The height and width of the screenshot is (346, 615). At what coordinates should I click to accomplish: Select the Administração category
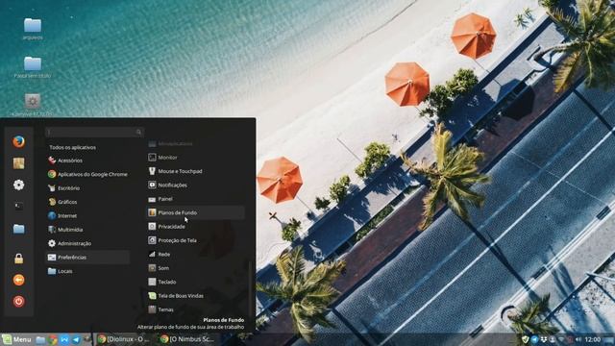tap(87, 243)
